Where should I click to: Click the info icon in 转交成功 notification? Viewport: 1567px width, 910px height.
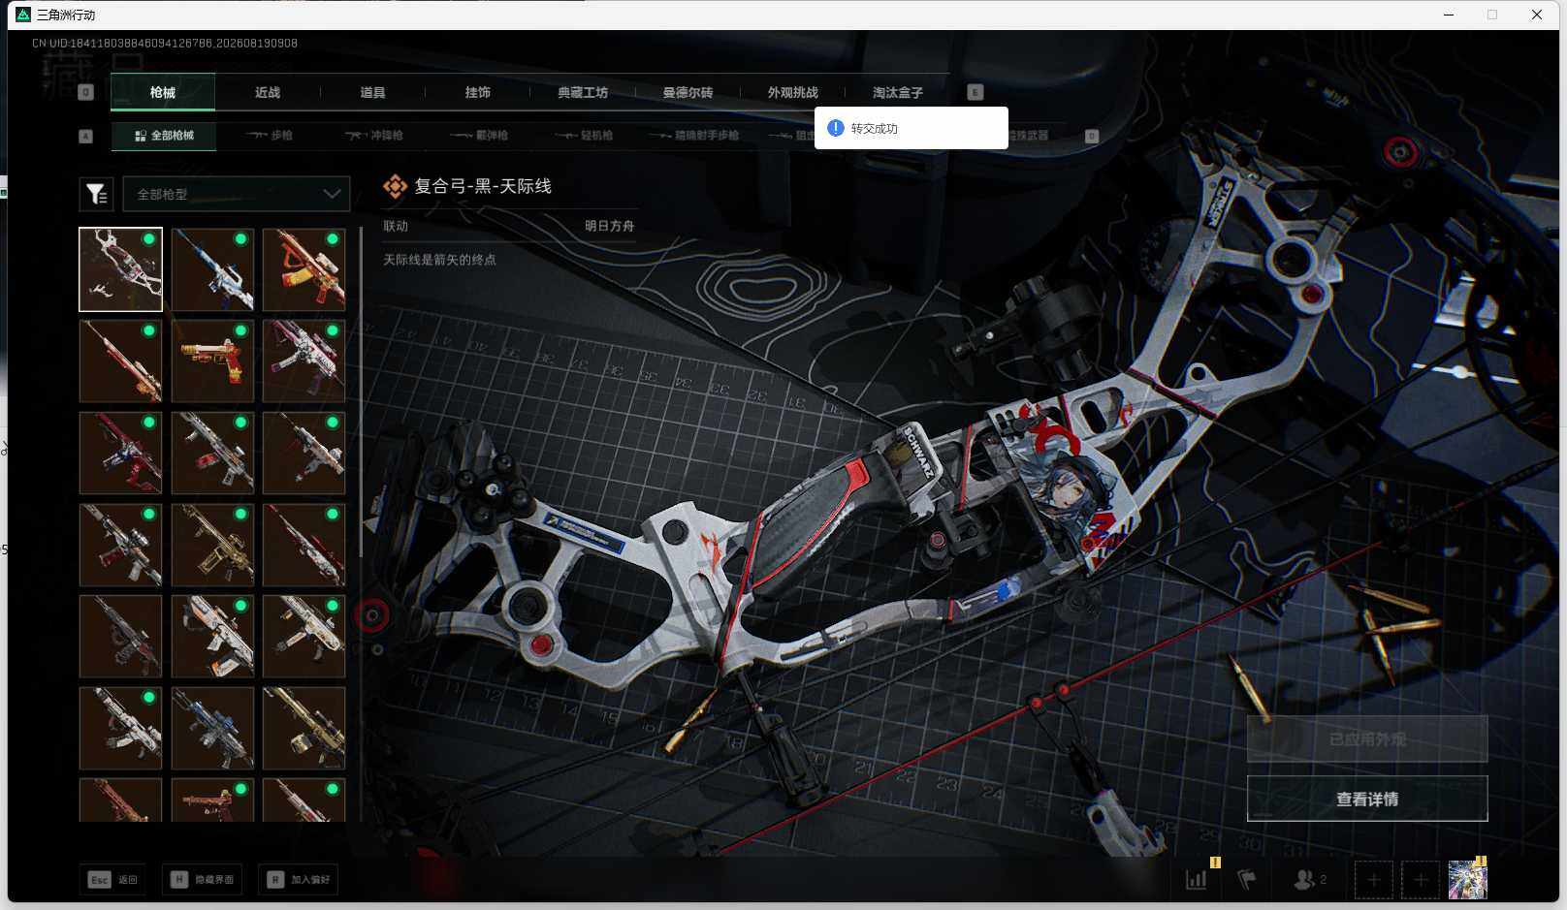[x=836, y=128]
